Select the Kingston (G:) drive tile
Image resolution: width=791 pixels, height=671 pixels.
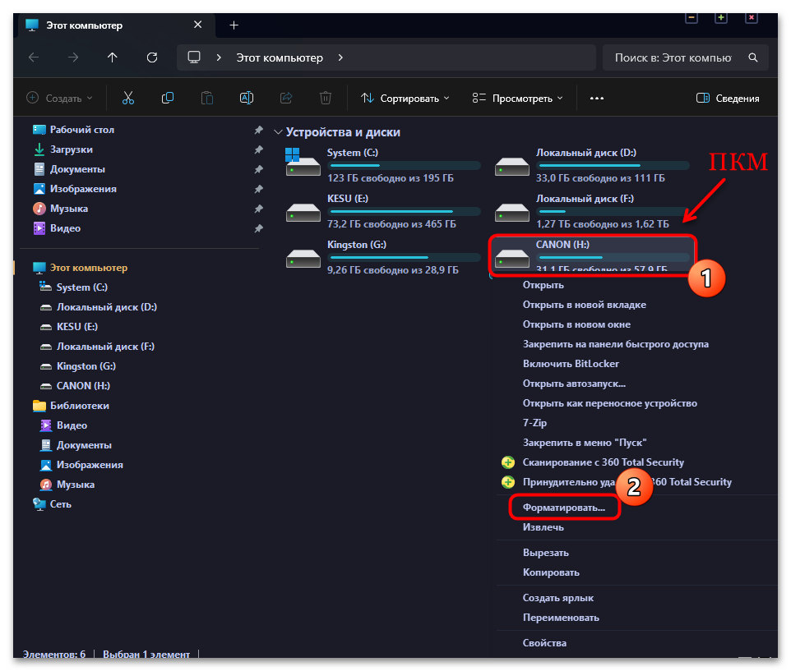[382, 257]
